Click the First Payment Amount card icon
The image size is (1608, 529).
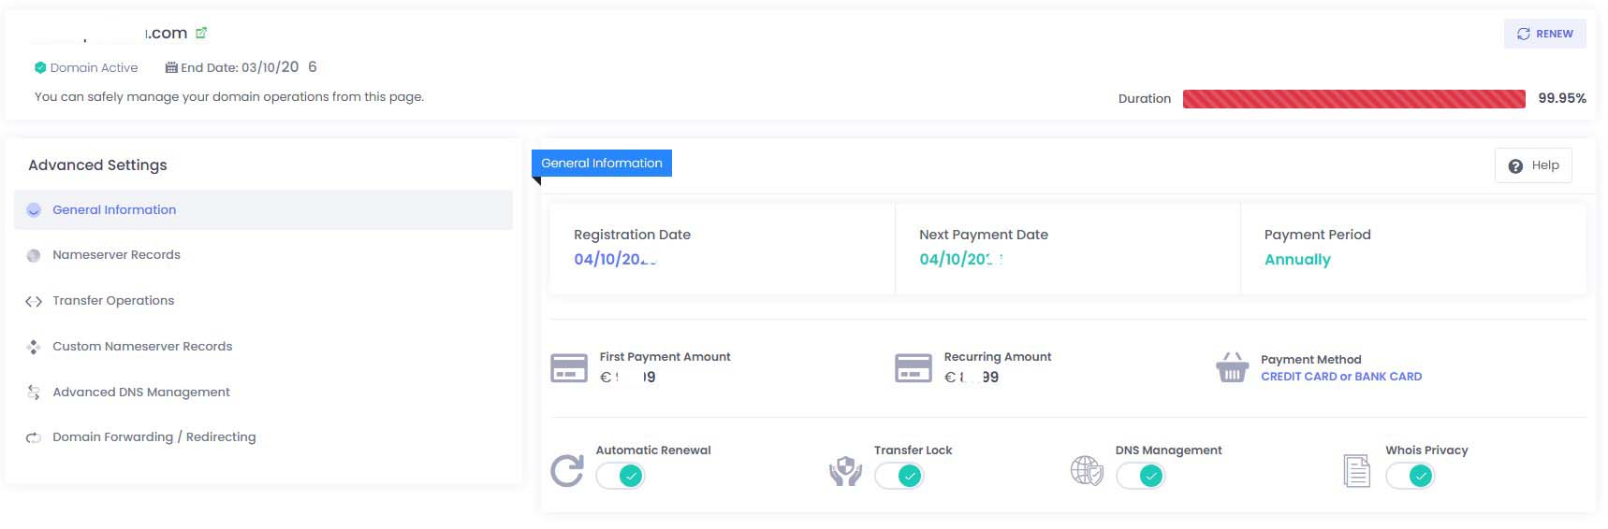coord(569,367)
